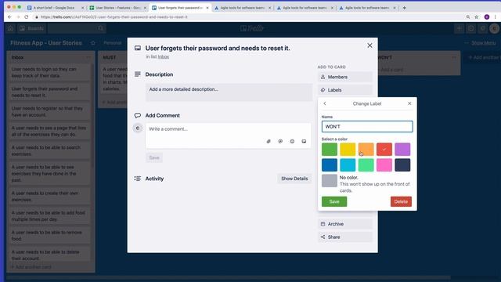Click the Trello search box
The width and height of the screenshot is (501, 282).
click(x=77, y=28)
